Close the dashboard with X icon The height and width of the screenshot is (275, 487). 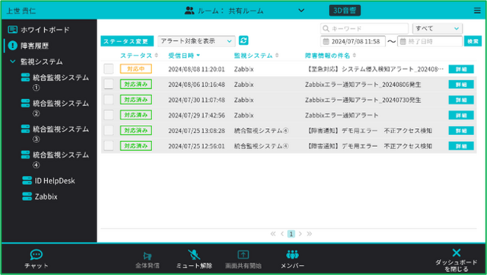[457, 253]
